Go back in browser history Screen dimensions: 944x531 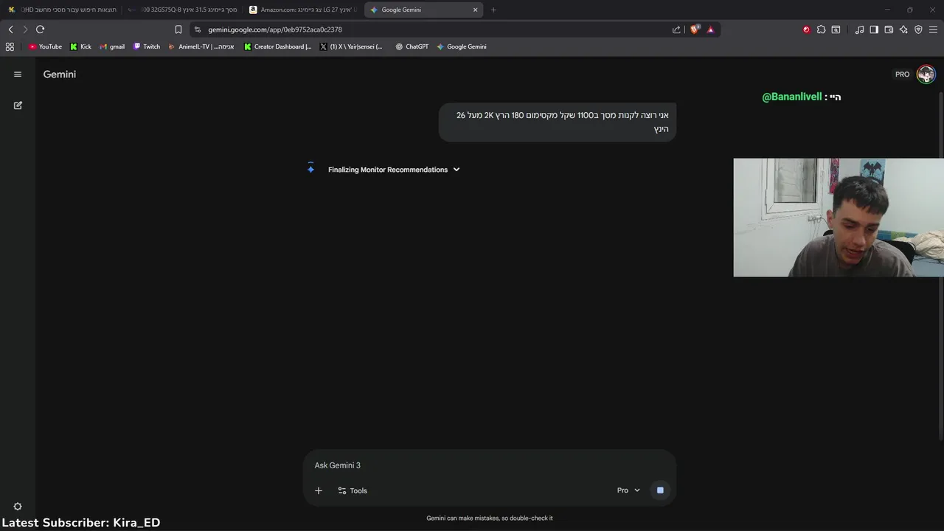[10, 29]
